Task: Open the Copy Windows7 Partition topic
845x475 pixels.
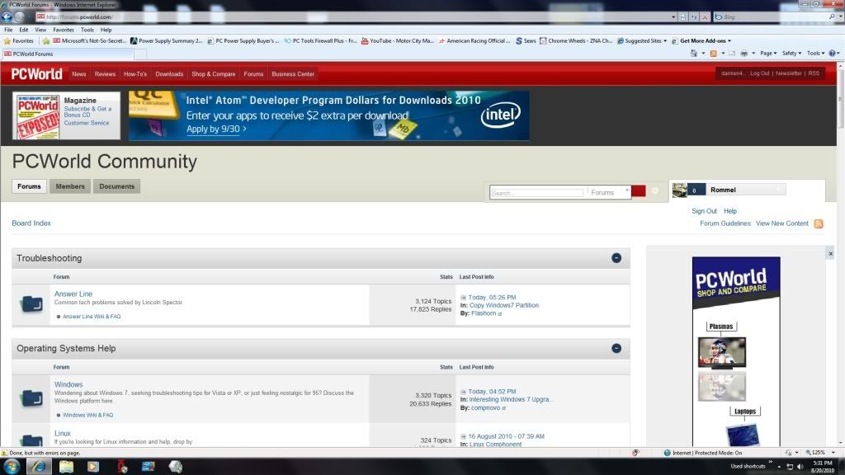Action: click(504, 305)
